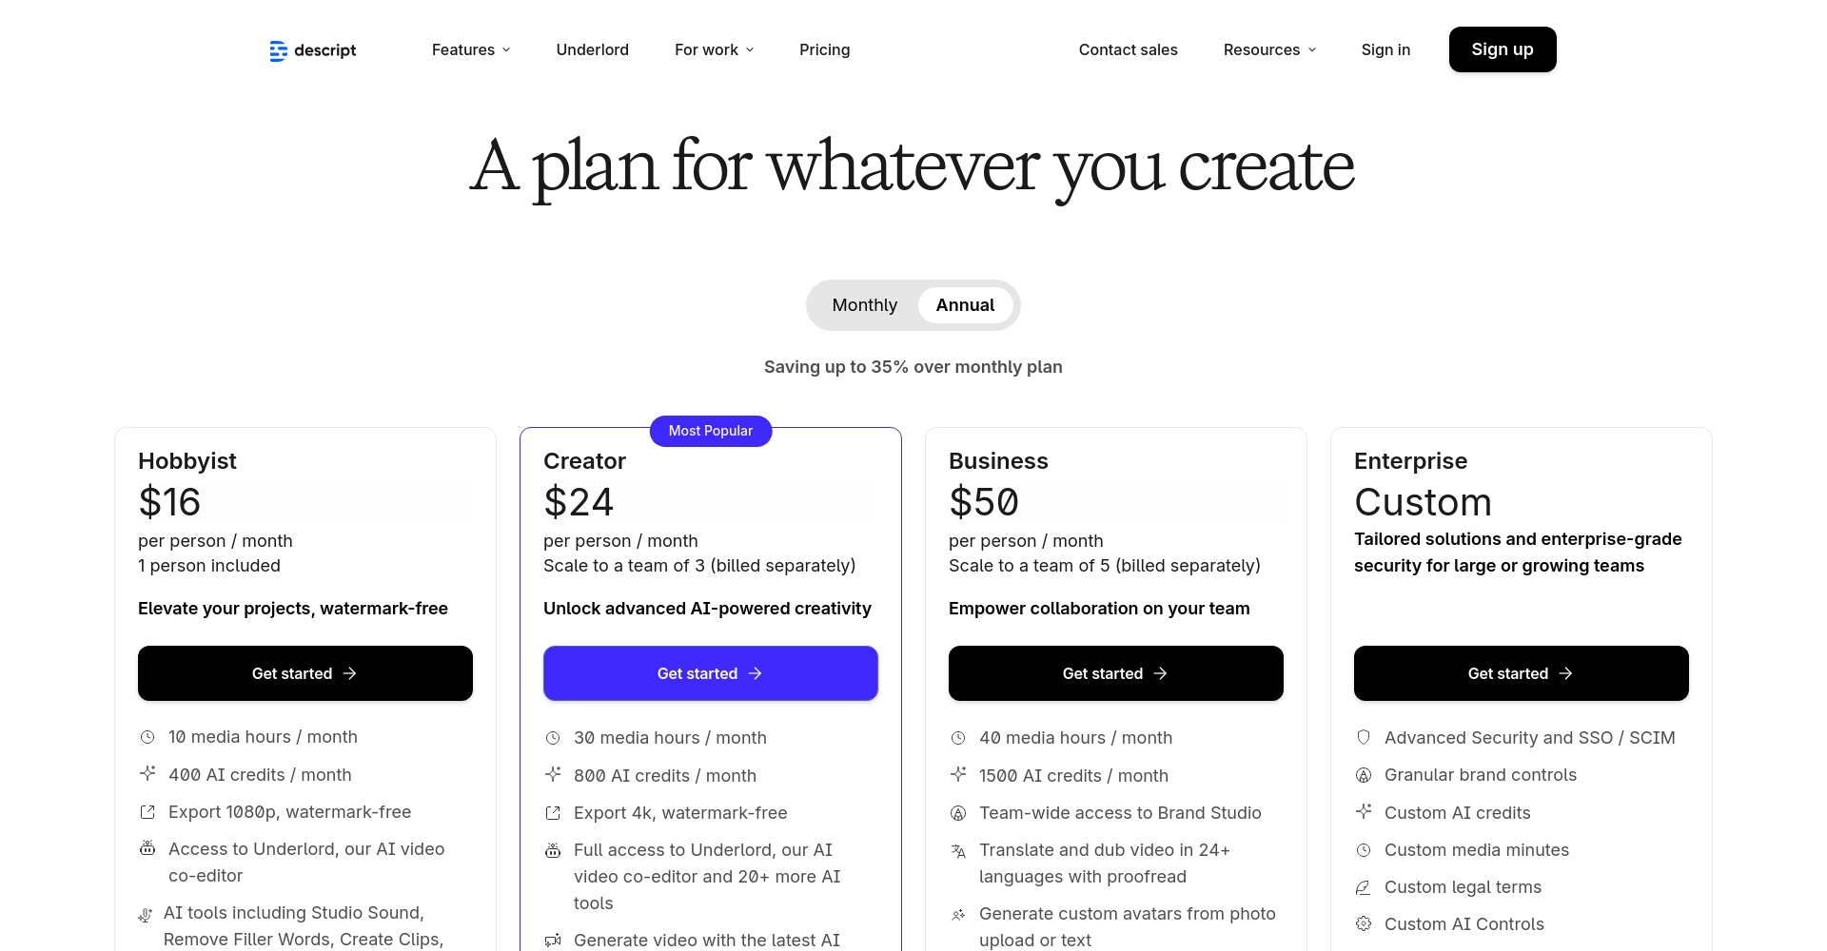Click export icon next to Export 1080p
This screenshot has width=1827, height=951.
tap(147, 812)
